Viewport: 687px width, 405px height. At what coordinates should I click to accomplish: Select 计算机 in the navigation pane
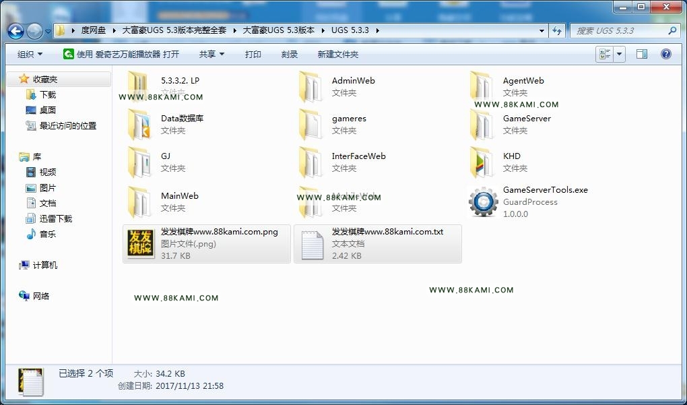click(45, 266)
